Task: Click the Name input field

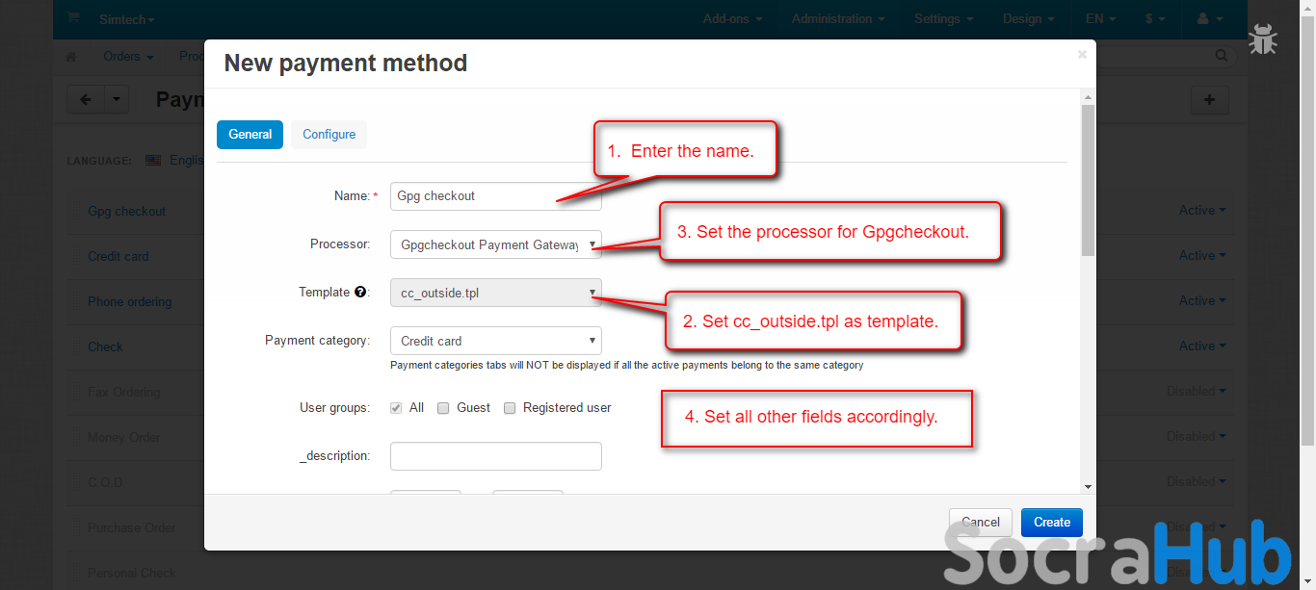Action: 496,196
